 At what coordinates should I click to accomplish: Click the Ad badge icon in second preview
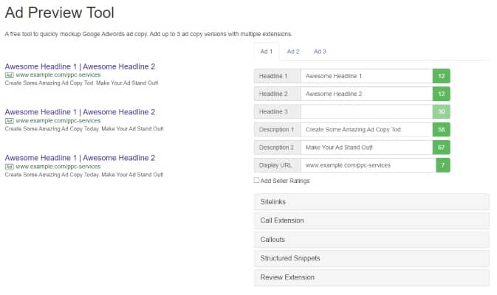coord(9,121)
